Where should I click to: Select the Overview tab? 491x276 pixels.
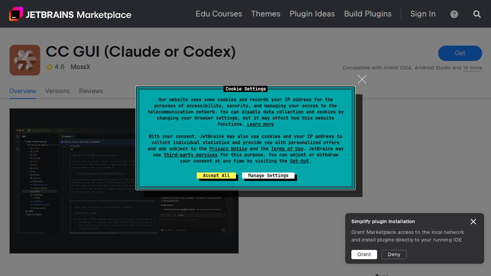pos(23,91)
